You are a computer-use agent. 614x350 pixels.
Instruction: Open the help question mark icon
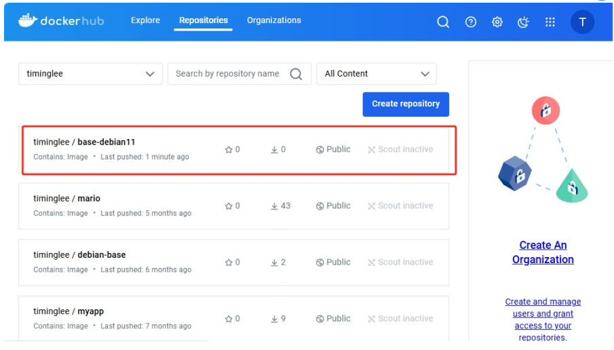pyautogui.click(x=471, y=22)
